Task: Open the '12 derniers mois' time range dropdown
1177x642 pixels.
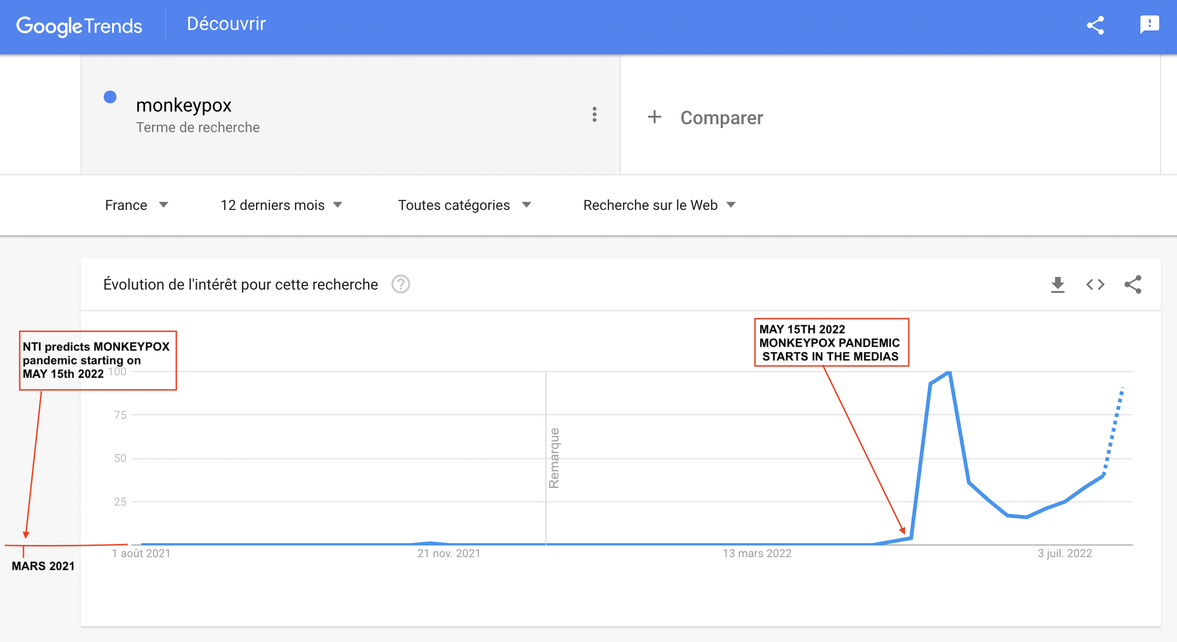Action: point(282,205)
